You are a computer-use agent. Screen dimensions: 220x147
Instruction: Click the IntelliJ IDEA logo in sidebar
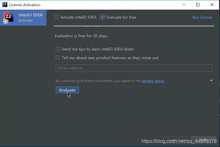click(x=9, y=17)
